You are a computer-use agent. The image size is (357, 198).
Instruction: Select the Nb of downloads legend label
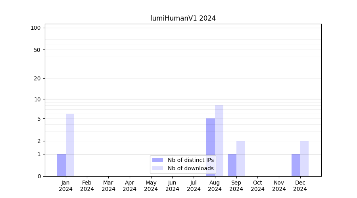(x=190, y=168)
